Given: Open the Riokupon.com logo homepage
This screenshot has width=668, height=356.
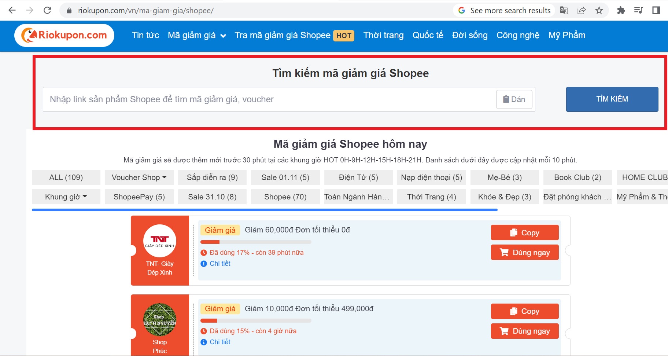Looking at the screenshot, I should coord(64,35).
